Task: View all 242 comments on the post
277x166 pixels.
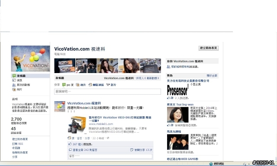Action: tap(85, 150)
